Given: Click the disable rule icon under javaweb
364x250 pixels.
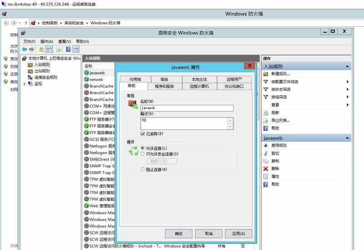Looking at the screenshot, I should click(x=266, y=145).
